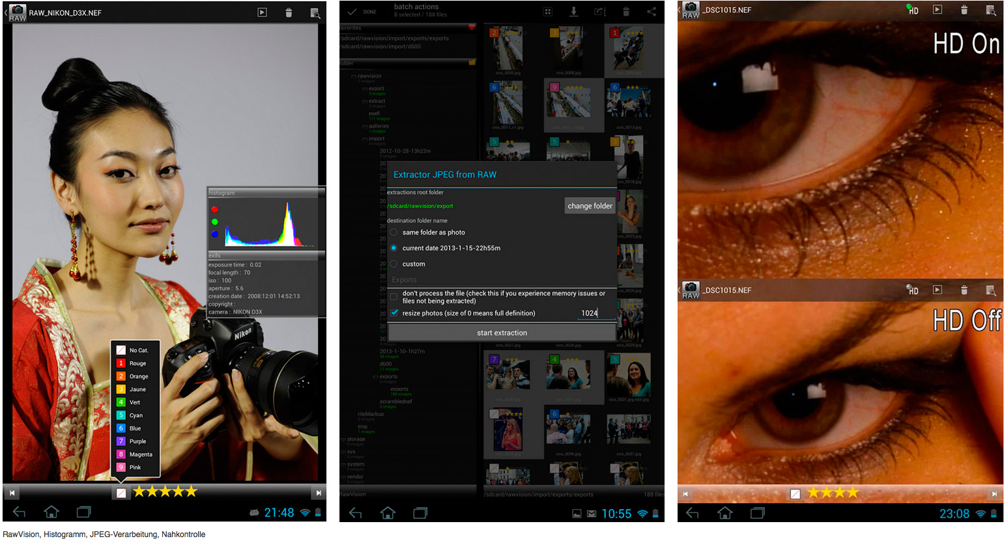Select the 'custom' destination folder radio option
This screenshot has width=1004, height=541.
pyautogui.click(x=394, y=264)
